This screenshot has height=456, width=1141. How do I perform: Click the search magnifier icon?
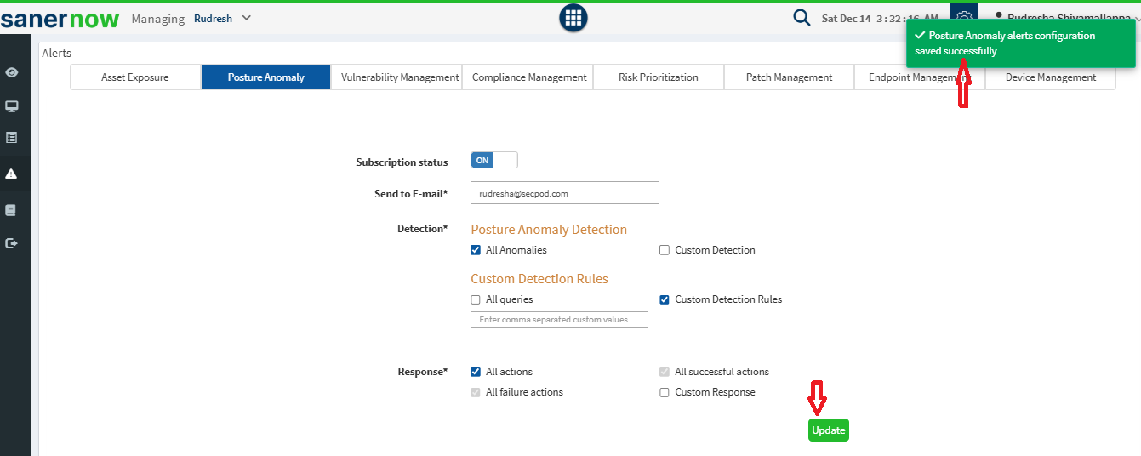(802, 18)
